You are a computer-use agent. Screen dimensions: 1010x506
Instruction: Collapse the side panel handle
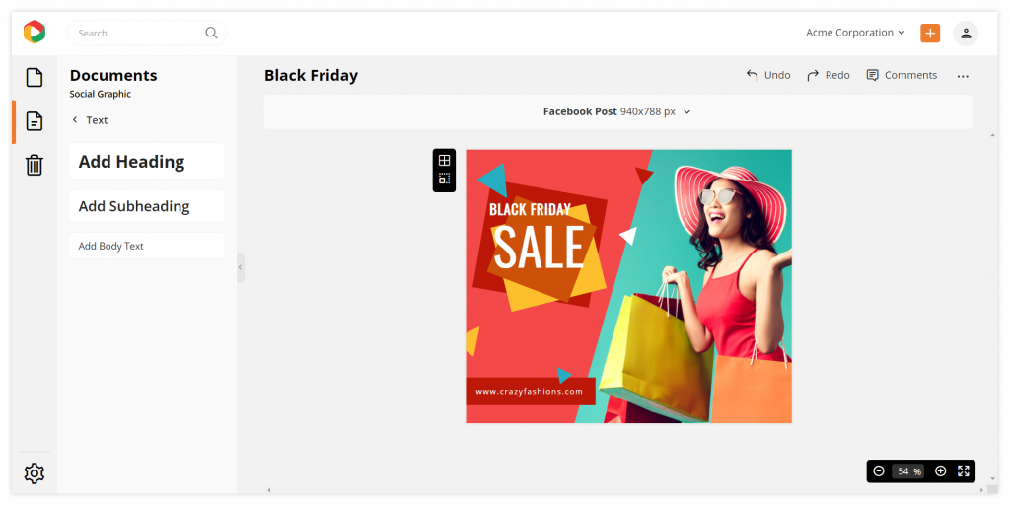pyautogui.click(x=241, y=267)
